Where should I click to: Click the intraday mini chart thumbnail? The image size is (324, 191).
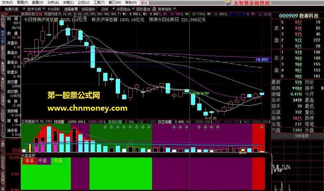click(298, 165)
